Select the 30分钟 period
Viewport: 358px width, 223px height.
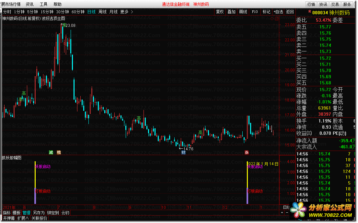pyautogui.click(x=62, y=12)
